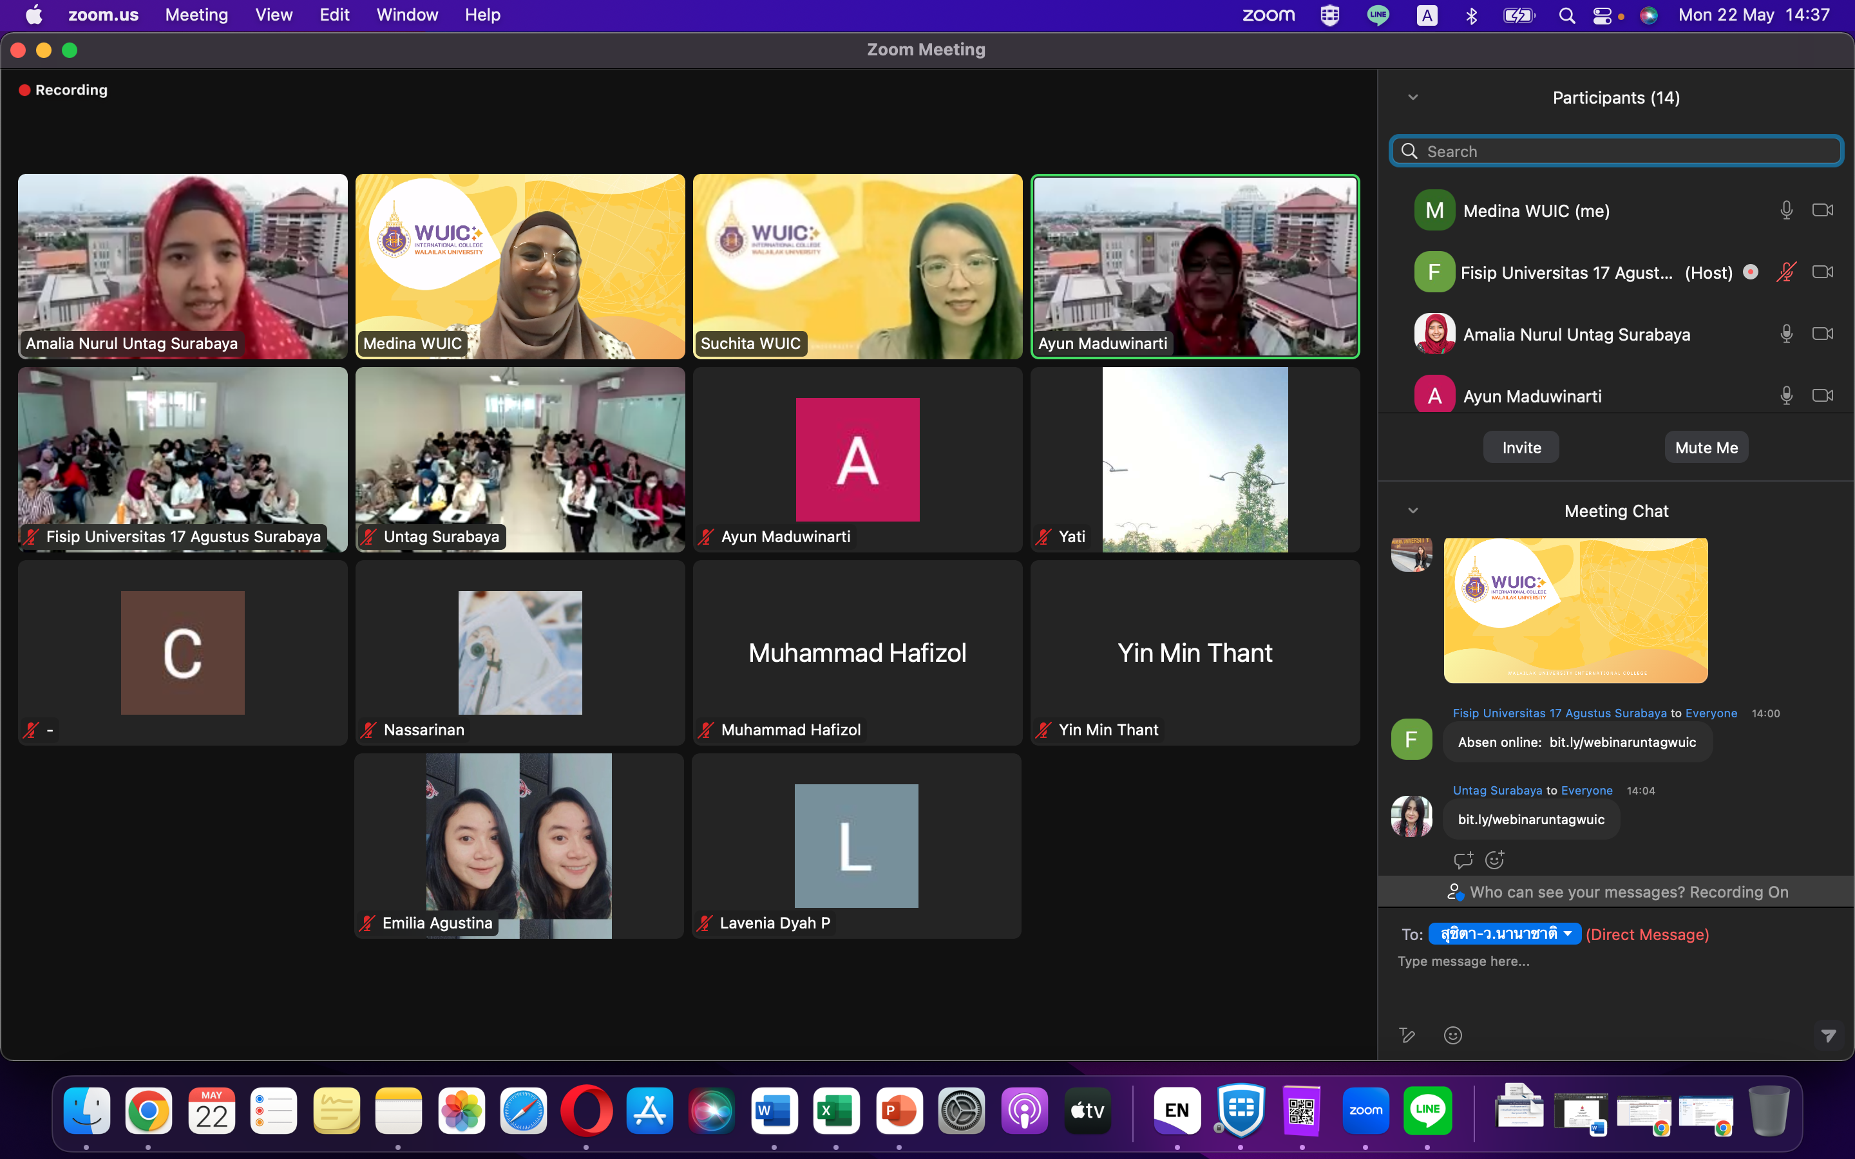
Task: Click the add reaction smiley in chat
Action: pyautogui.click(x=1495, y=860)
